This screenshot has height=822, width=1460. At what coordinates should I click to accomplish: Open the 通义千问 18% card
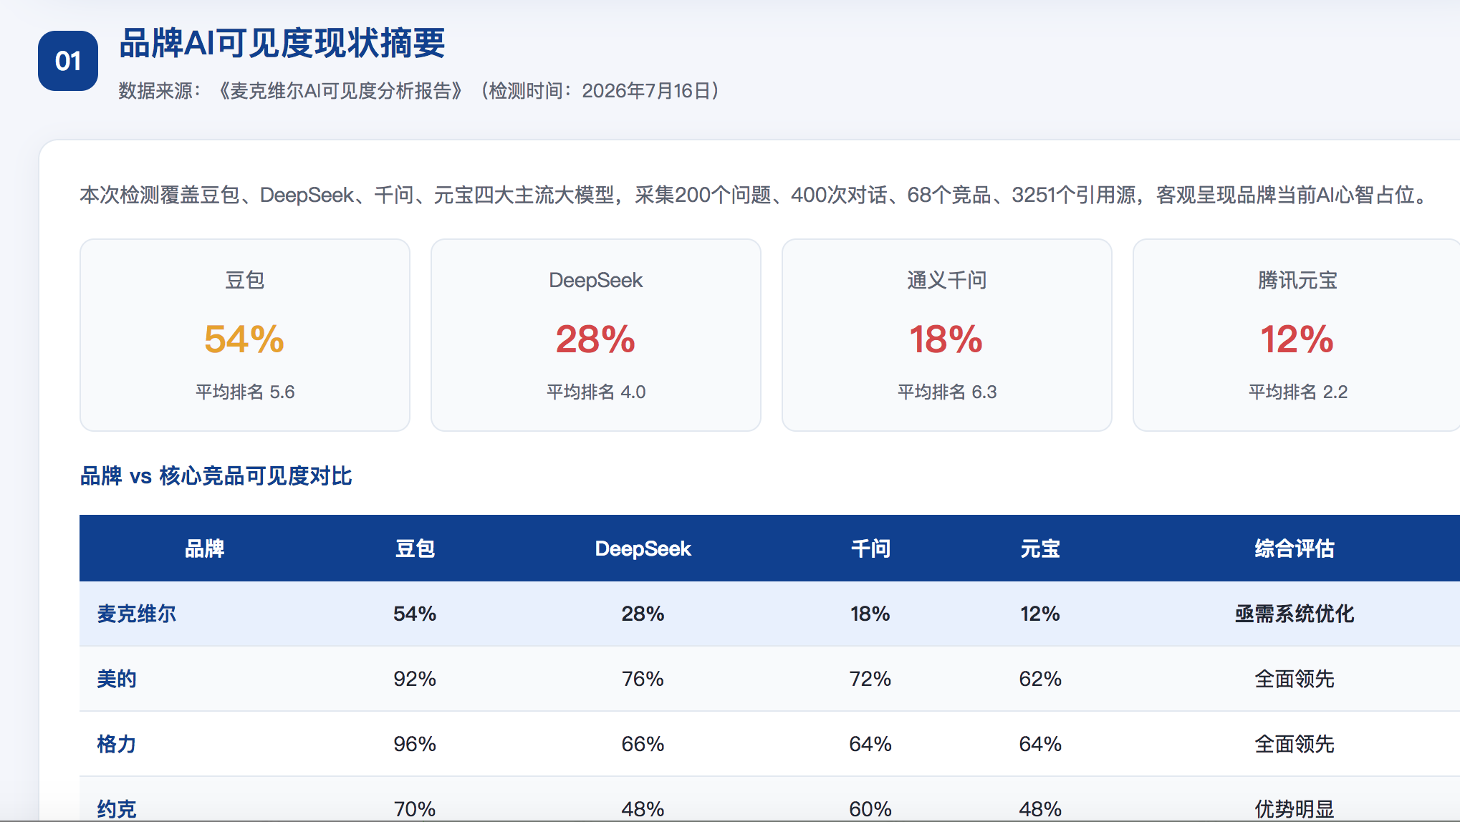pos(947,335)
